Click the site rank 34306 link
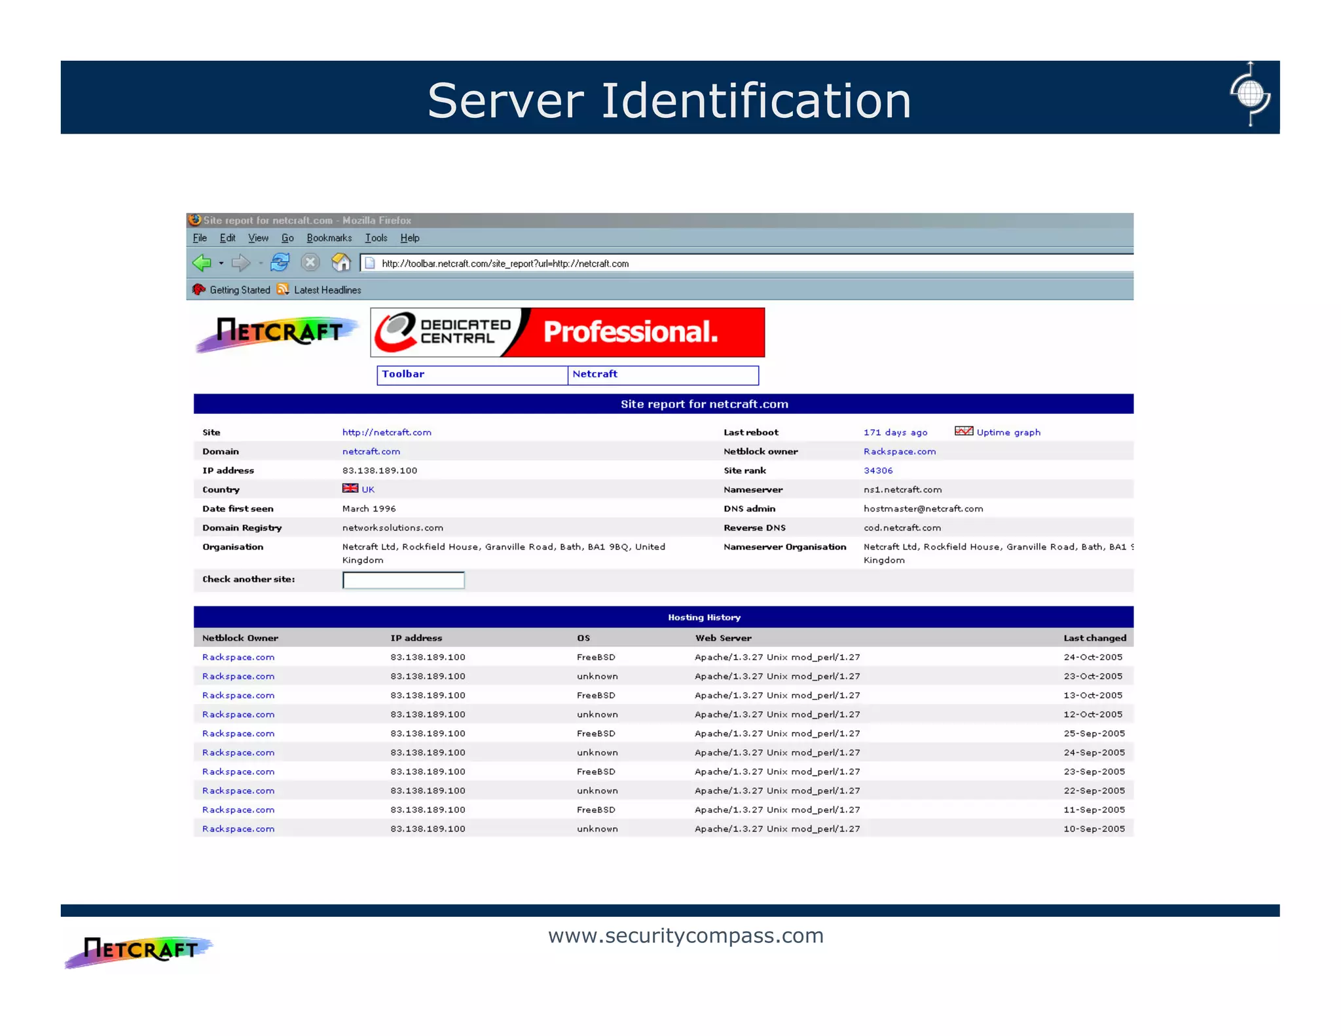 coord(878,470)
